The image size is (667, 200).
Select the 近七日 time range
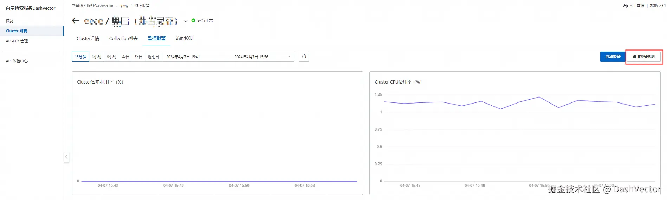153,56
